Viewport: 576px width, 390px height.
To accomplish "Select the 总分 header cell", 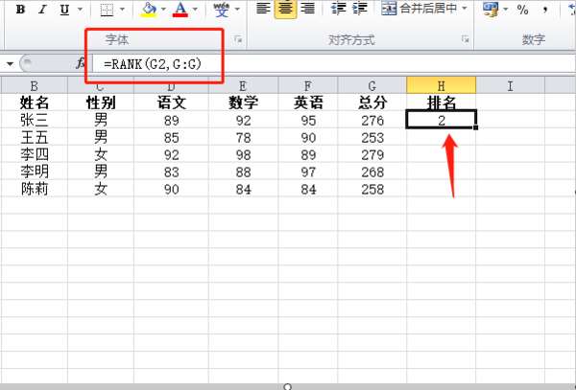I will click(x=372, y=103).
